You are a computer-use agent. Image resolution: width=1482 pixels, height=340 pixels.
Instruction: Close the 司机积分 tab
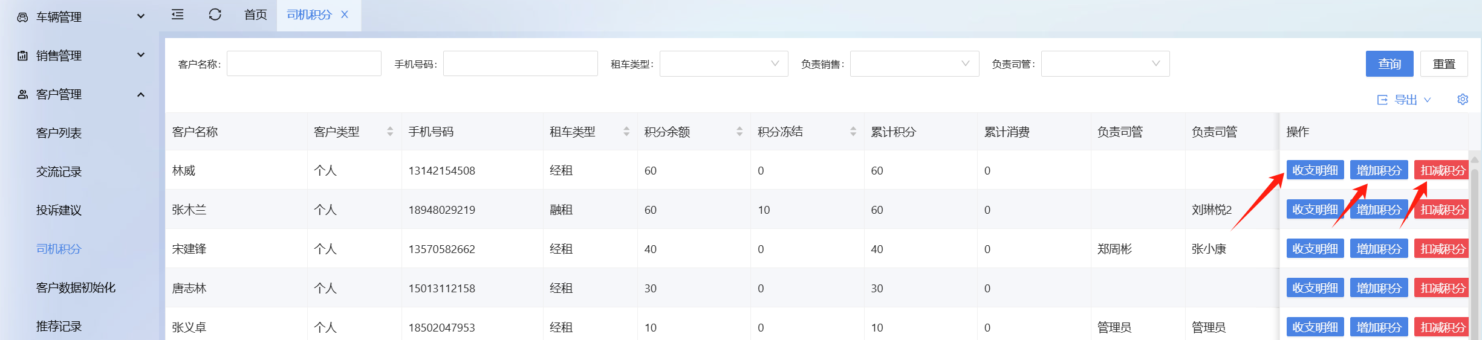tap(345, 14)
